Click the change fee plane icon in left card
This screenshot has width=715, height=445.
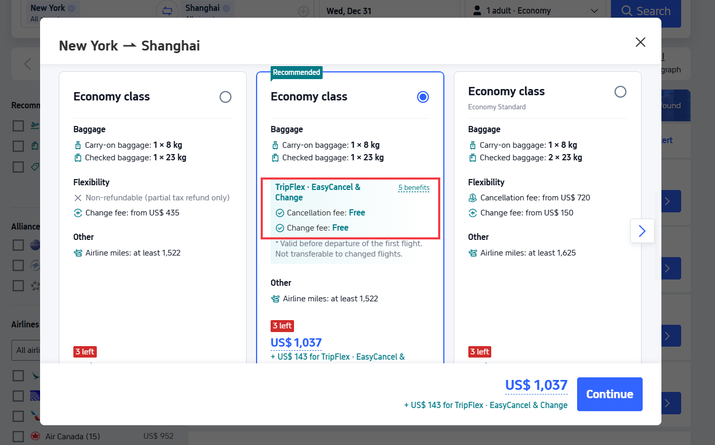(78, 212)
